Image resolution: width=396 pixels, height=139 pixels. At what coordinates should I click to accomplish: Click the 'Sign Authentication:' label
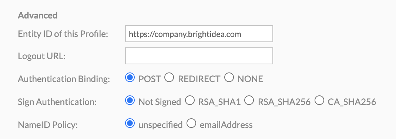[x=57, y=102]
